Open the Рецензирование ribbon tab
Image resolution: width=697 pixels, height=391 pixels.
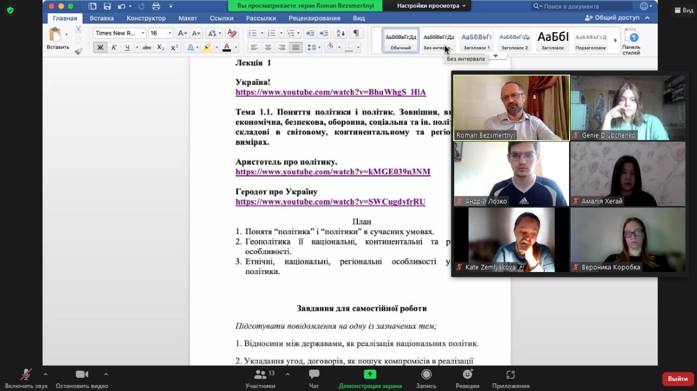tap(315, 18)
